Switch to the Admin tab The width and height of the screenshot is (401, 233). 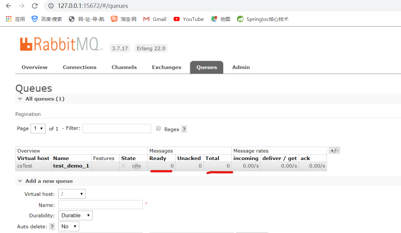(x=241, y=67)
